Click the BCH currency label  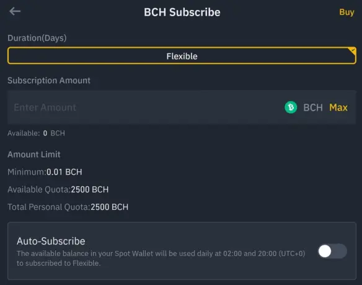[x=313, y=107]
